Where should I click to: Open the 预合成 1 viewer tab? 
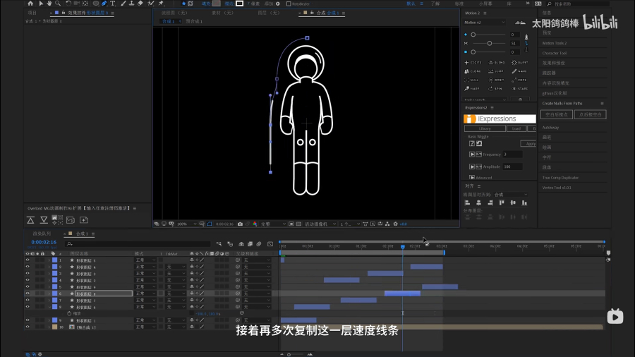(194, 21)
